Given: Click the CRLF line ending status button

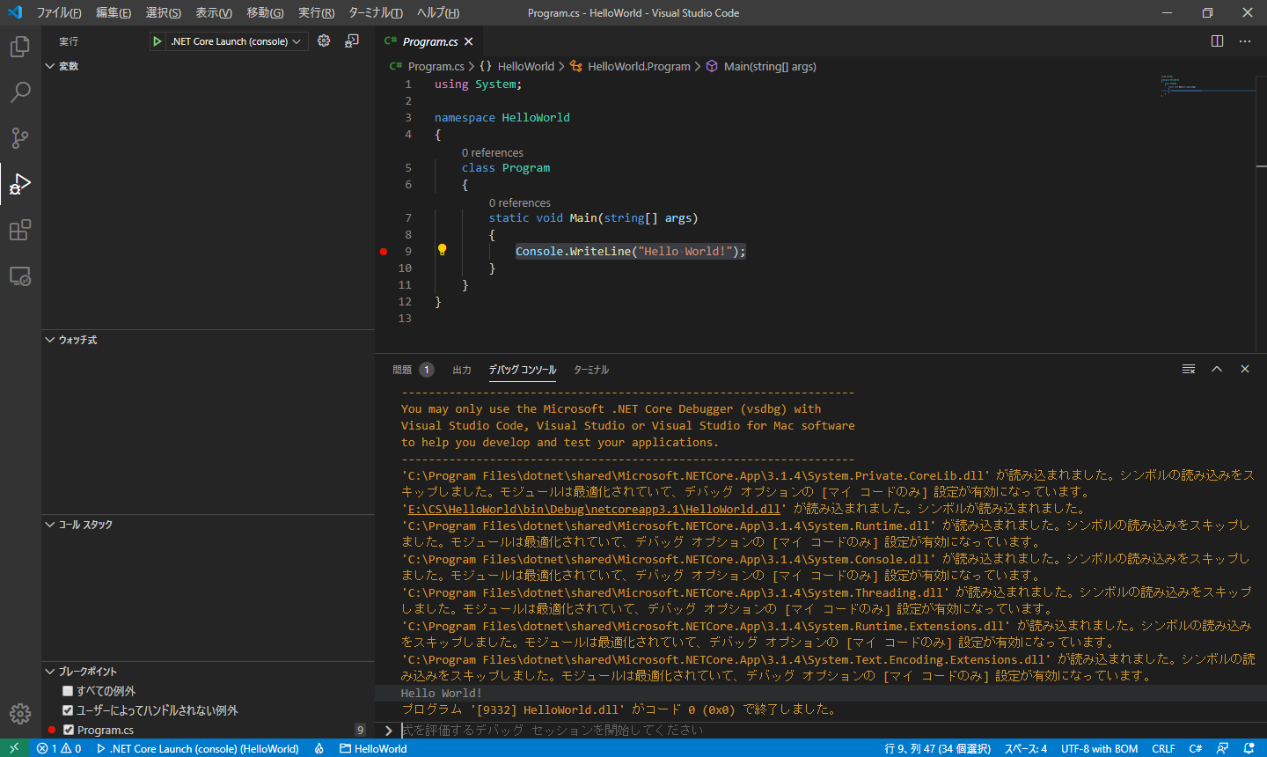Looking at the screenshot, I should pos(1163,749).
